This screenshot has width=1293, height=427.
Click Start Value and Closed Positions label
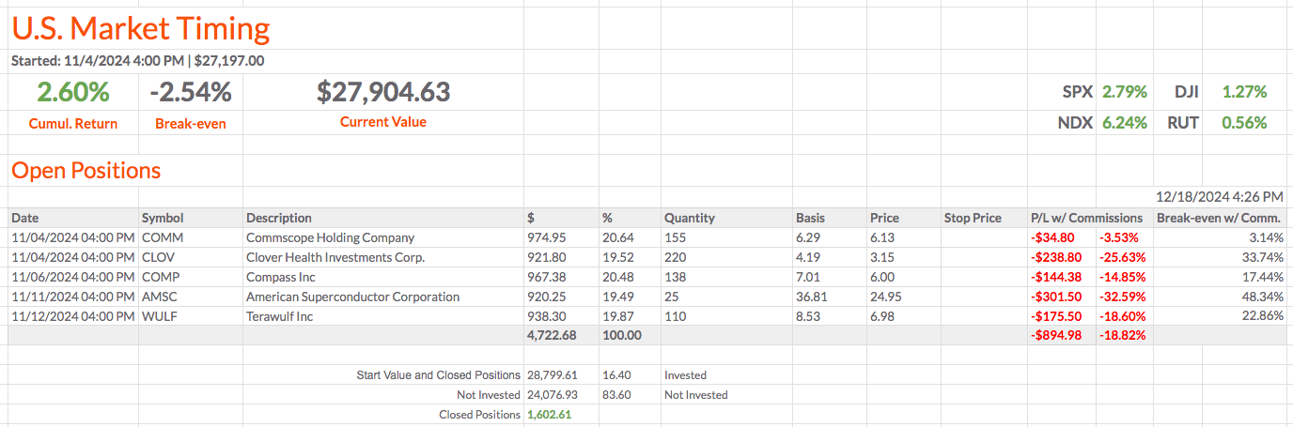click(439, 374)
